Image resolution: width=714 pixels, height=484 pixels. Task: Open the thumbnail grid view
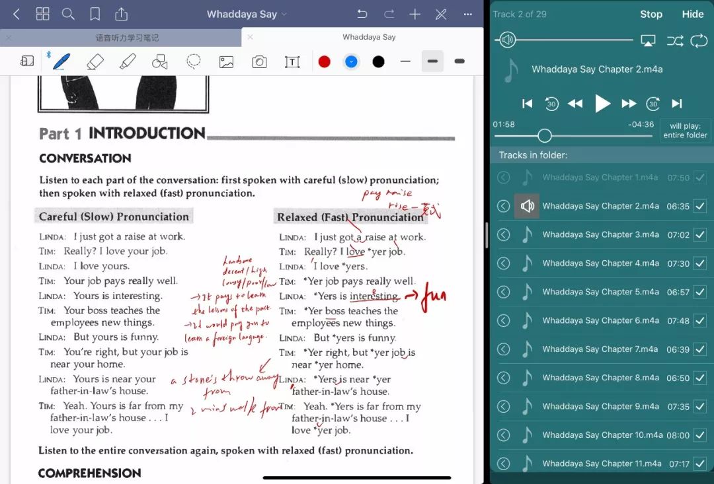click(42, 14)
